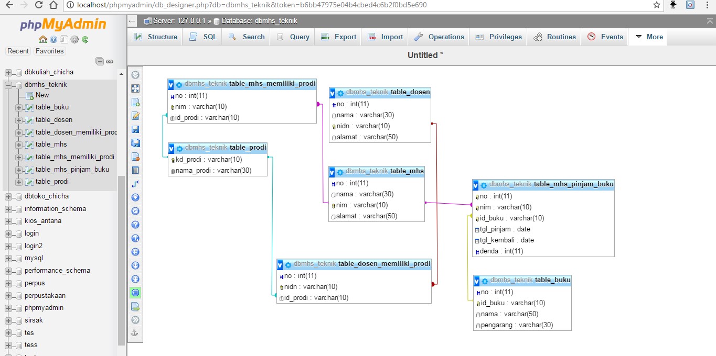Expand the dbtoko_chicha database tree node
This screenshot has width=716, height=356.
click(8, 196)
